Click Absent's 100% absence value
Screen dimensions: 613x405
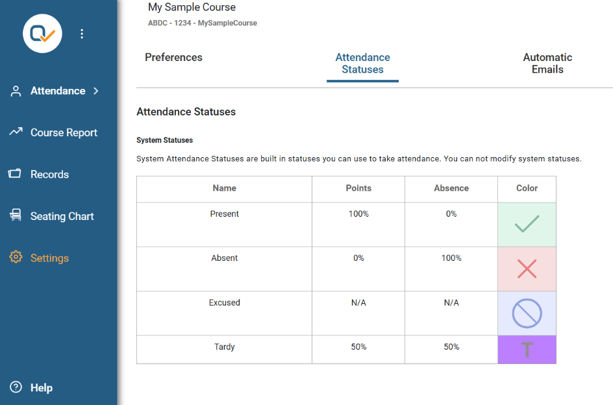pos(451,258)
